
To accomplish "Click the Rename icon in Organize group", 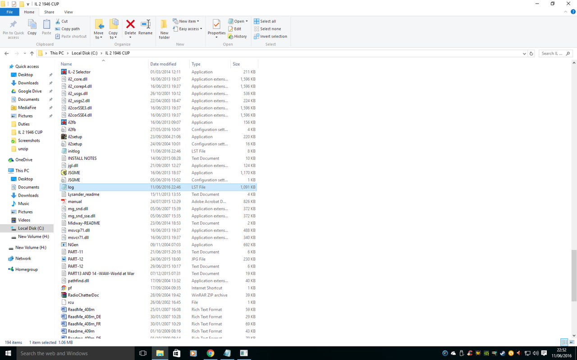I will pos(146,24).
